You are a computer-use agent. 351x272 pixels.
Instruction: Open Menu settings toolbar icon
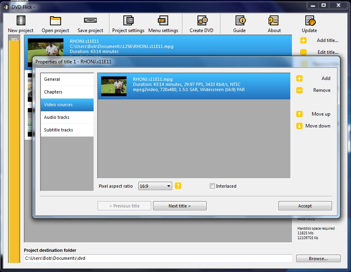click(163, 21)
